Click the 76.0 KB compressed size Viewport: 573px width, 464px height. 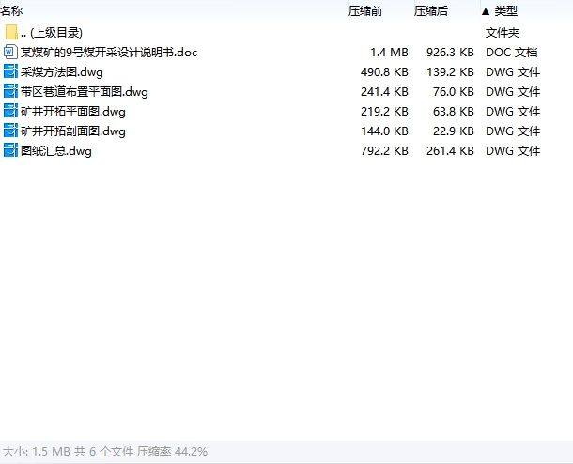point(454,92)
